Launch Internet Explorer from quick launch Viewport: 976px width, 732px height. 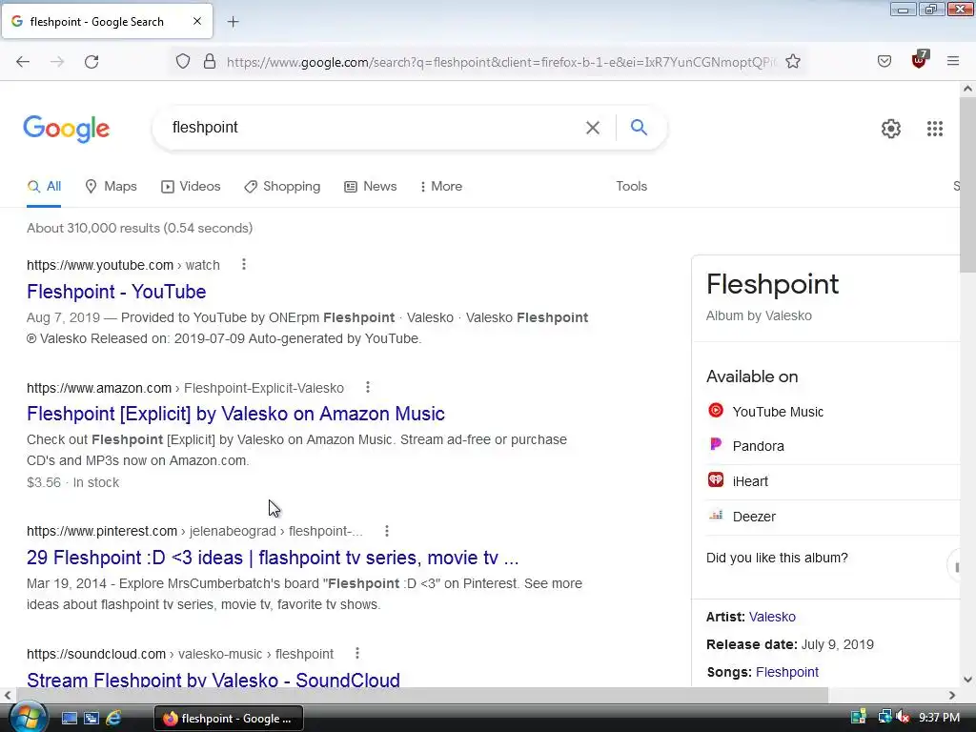pyautogui.click(x=114, y=719)
